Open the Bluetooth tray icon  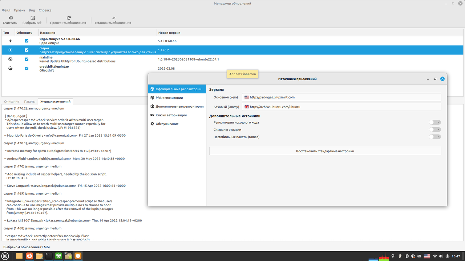coord(407,256)
